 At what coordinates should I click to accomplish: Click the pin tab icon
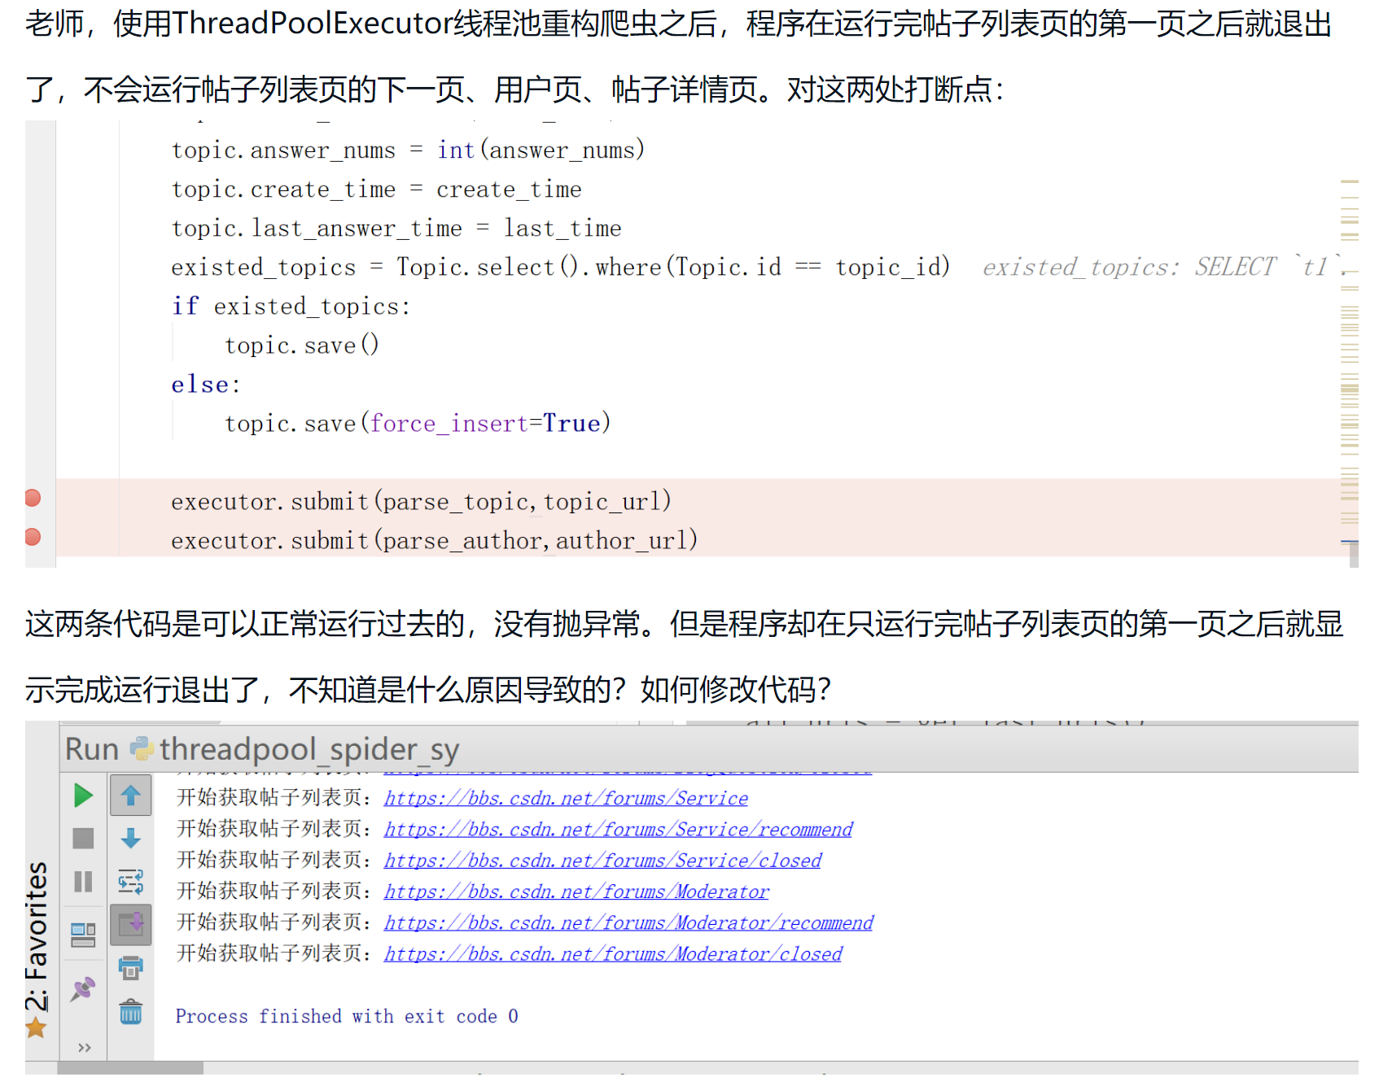(83, 989)
